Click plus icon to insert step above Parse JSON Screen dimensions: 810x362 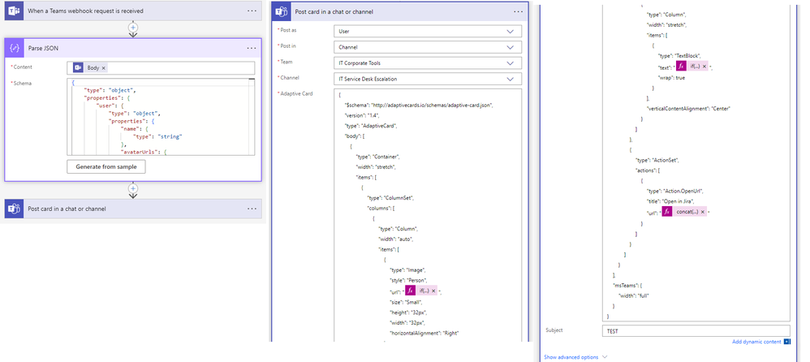pos(133,27)
